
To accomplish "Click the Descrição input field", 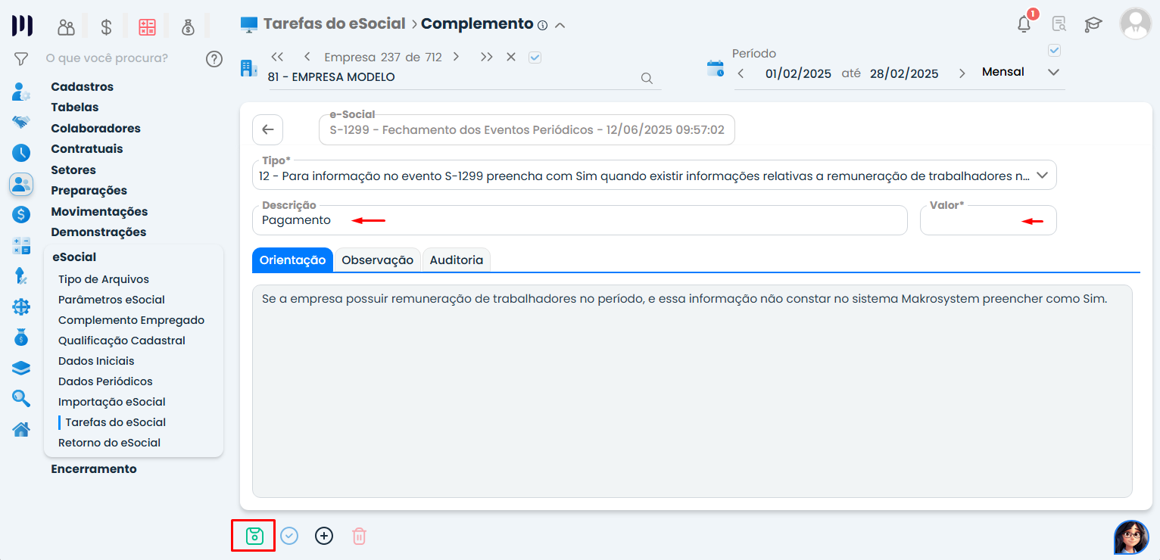I will (580, 220).
